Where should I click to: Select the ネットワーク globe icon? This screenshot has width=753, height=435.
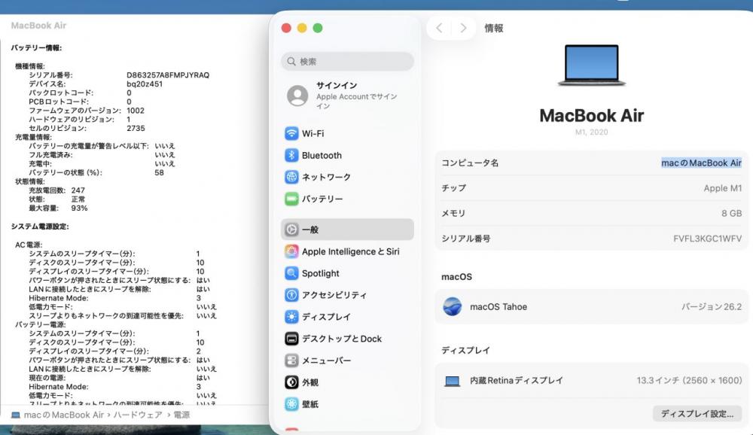click(x=291, y=178)
